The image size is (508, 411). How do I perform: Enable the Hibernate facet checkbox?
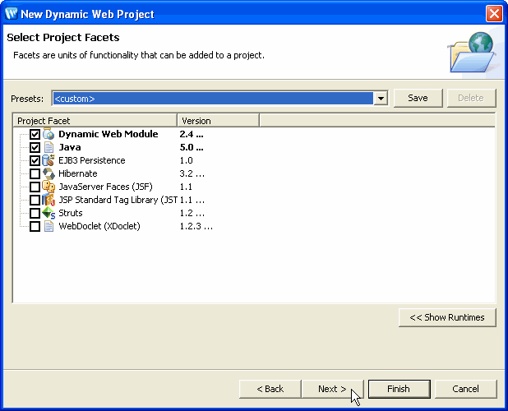pyautogui.click(x=35, y=174)
